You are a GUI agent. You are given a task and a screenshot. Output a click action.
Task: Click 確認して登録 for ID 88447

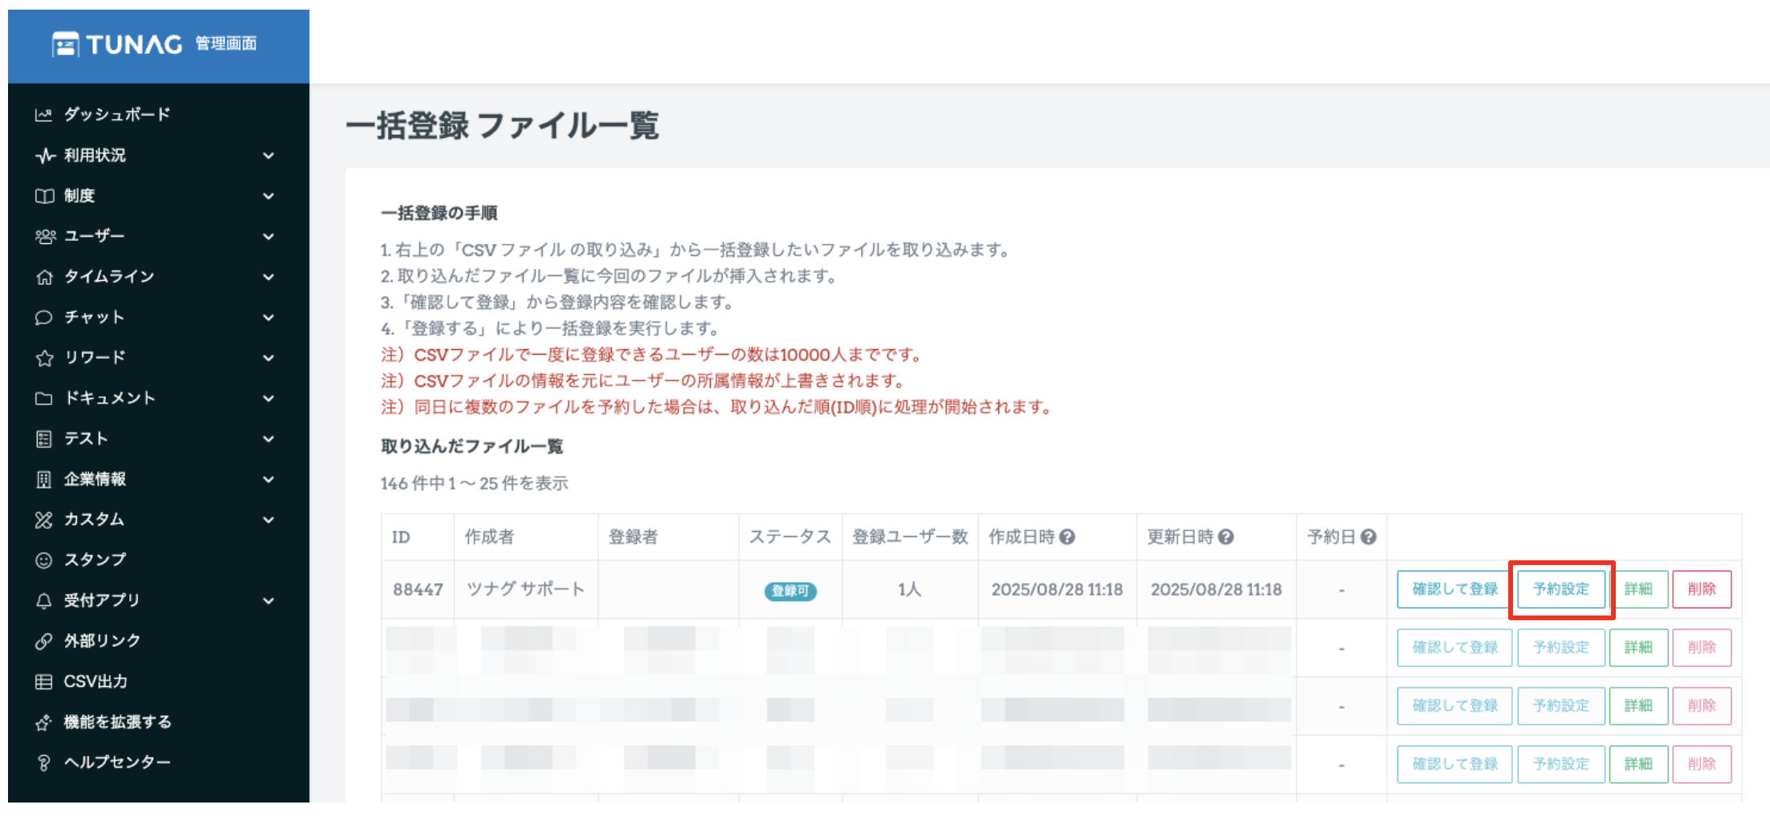click(x=1454, y=589)
